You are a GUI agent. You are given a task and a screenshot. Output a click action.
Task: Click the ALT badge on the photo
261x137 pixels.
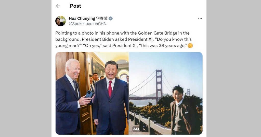point(136,129)
